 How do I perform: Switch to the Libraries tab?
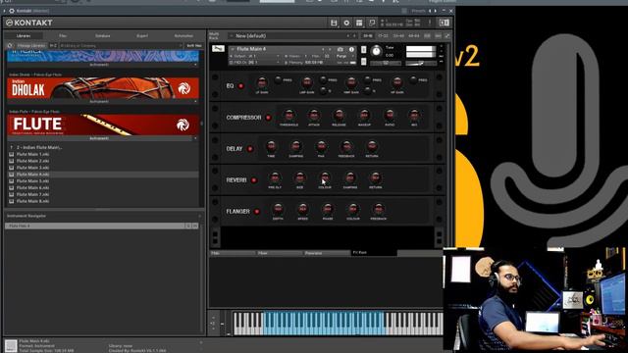24,36
